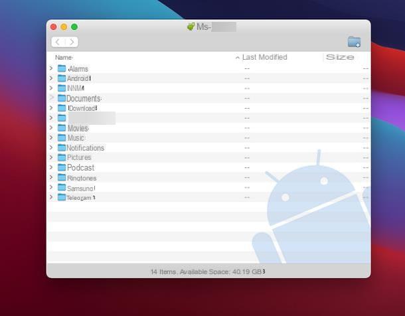Click the new folder icon in toolbar
Viewport: 405px width, 316px height.
[354, 42]
